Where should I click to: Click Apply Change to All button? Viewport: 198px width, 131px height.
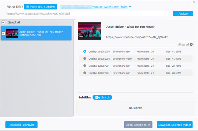(x=138, y=125)
